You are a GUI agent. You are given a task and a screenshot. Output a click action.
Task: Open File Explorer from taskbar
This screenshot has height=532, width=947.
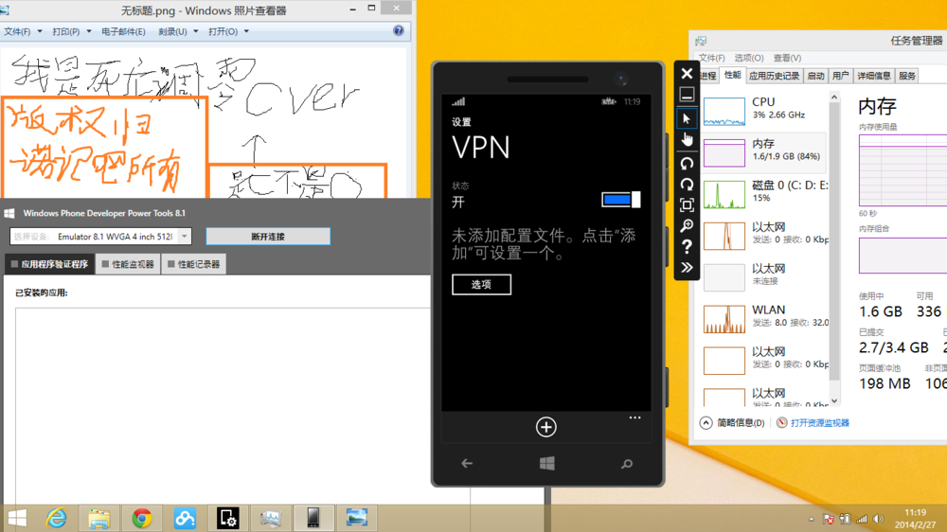pos(99,518)
